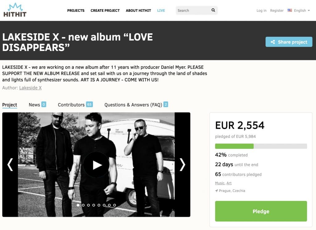Click the search magnifier icon
The height and width of the screenshot is (230, 316).
[213, 10]
